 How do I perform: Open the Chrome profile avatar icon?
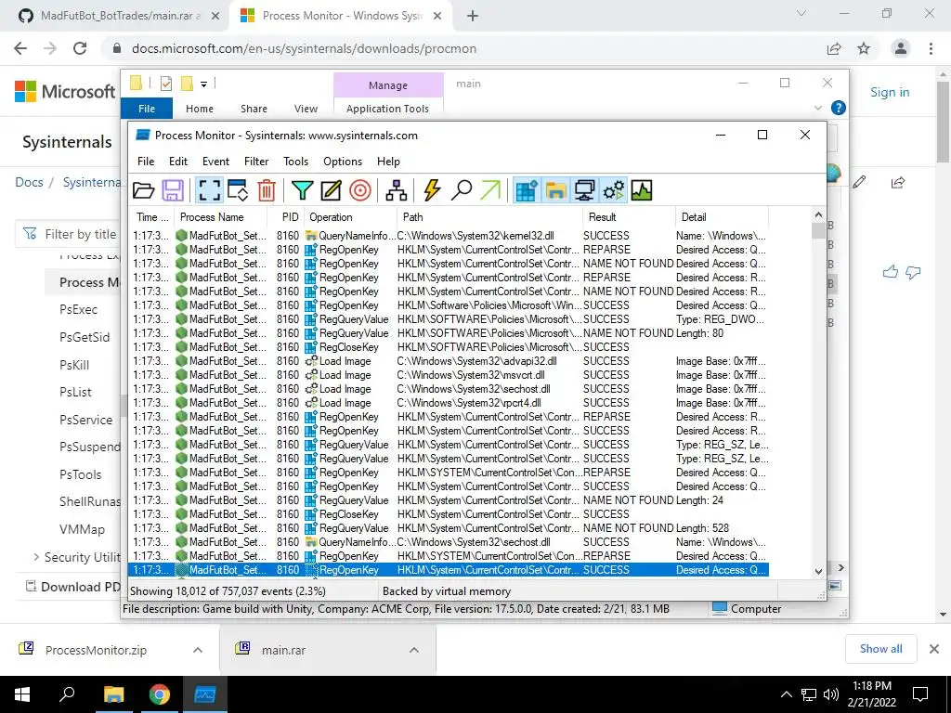[x=901, y=48]
